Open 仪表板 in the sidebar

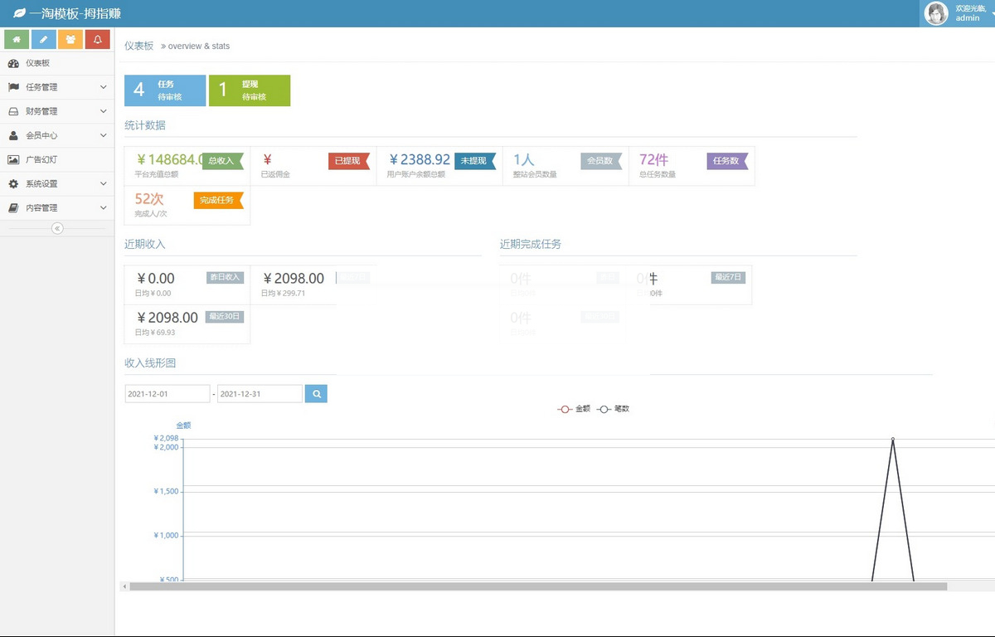37,63
